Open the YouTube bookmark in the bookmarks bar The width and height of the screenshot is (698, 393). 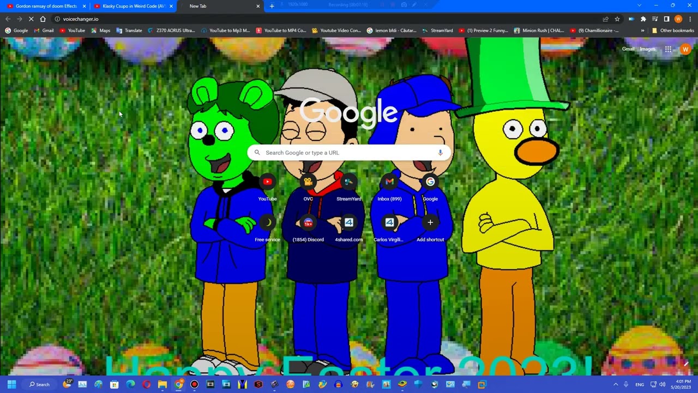point(72,31)
